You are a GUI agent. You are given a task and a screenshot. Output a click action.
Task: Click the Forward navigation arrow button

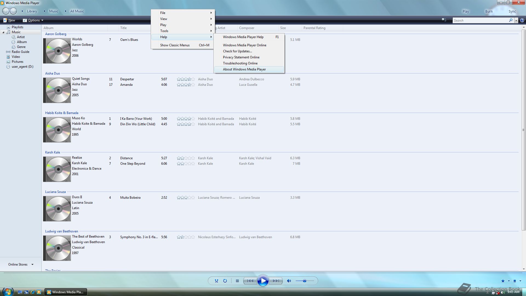coord(13,11)
